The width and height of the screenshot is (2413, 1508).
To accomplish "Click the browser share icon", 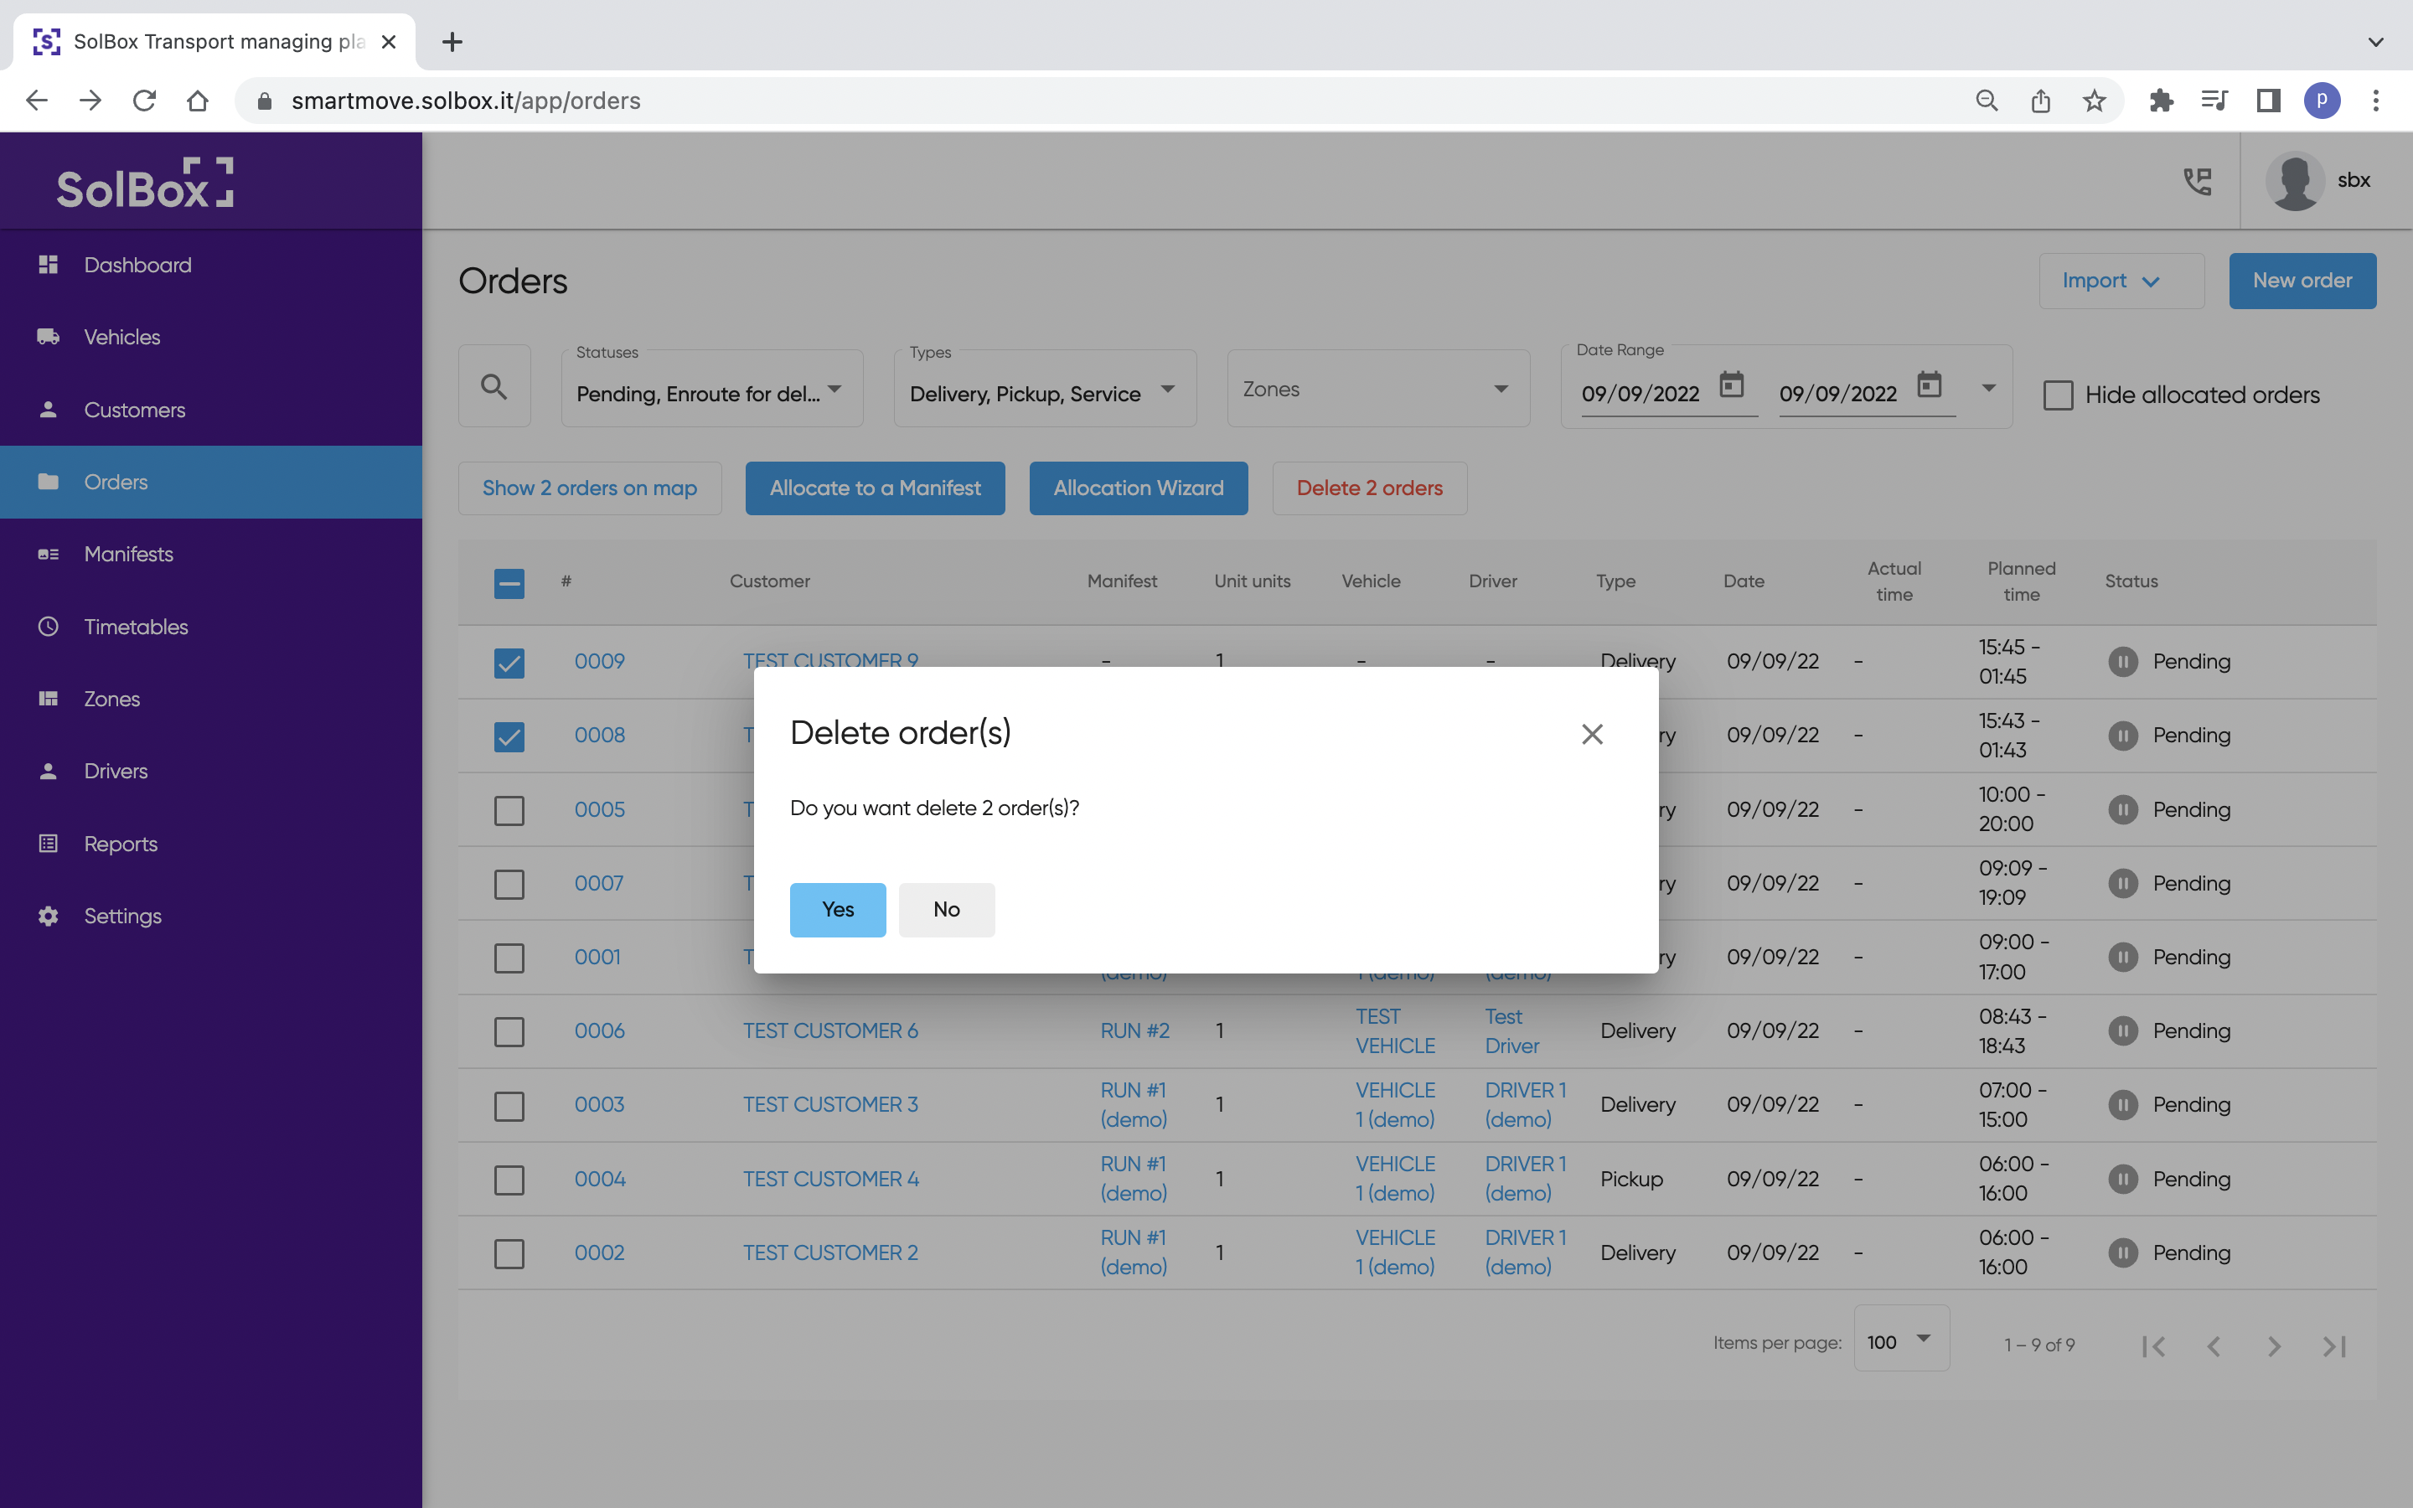I will tap(2040, 101).
